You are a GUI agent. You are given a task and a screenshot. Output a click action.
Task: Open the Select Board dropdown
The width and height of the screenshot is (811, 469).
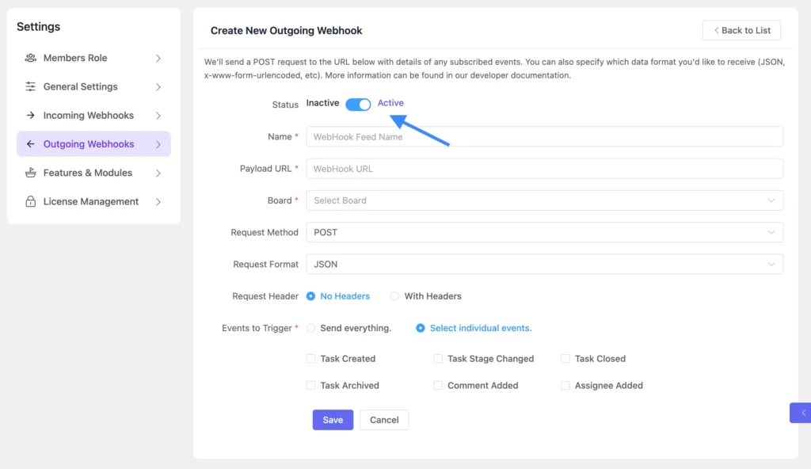(544, 200)
